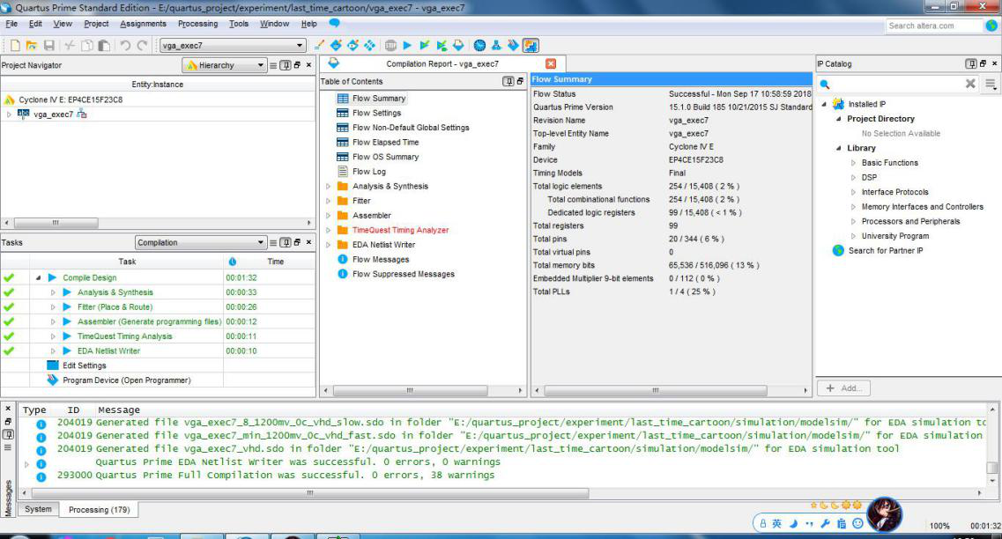Expand the vga_exec7 entity in hierarchy

point(9,114)
